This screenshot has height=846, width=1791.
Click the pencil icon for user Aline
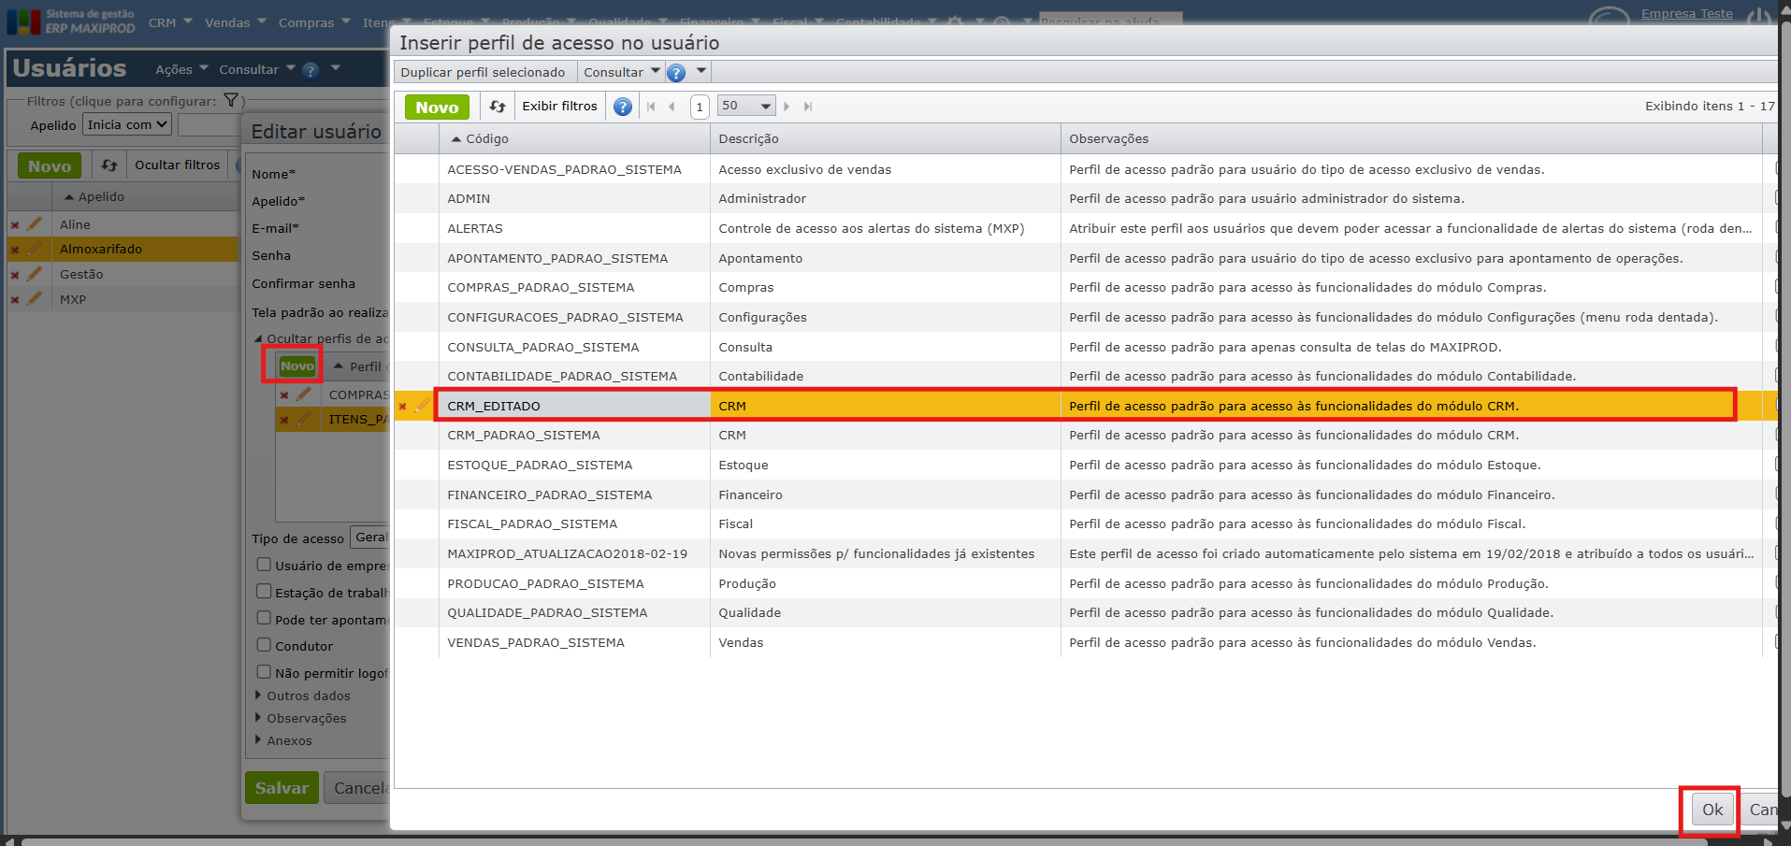click(x=35, y=224)
